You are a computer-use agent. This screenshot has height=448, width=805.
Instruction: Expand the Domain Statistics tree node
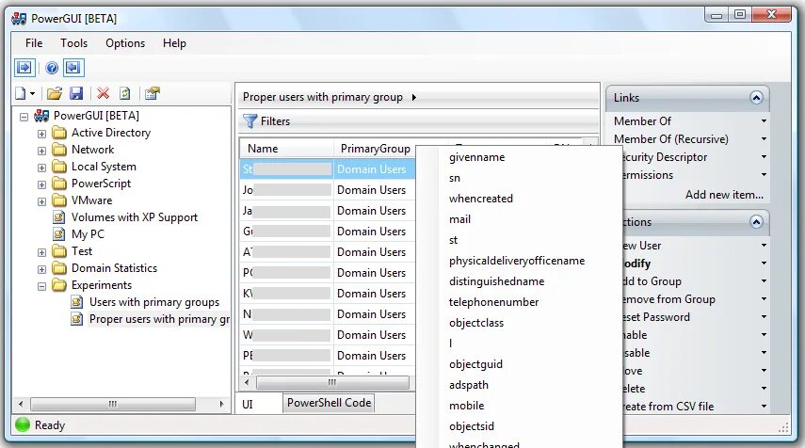pyautogui.click(x=41, y=269)
